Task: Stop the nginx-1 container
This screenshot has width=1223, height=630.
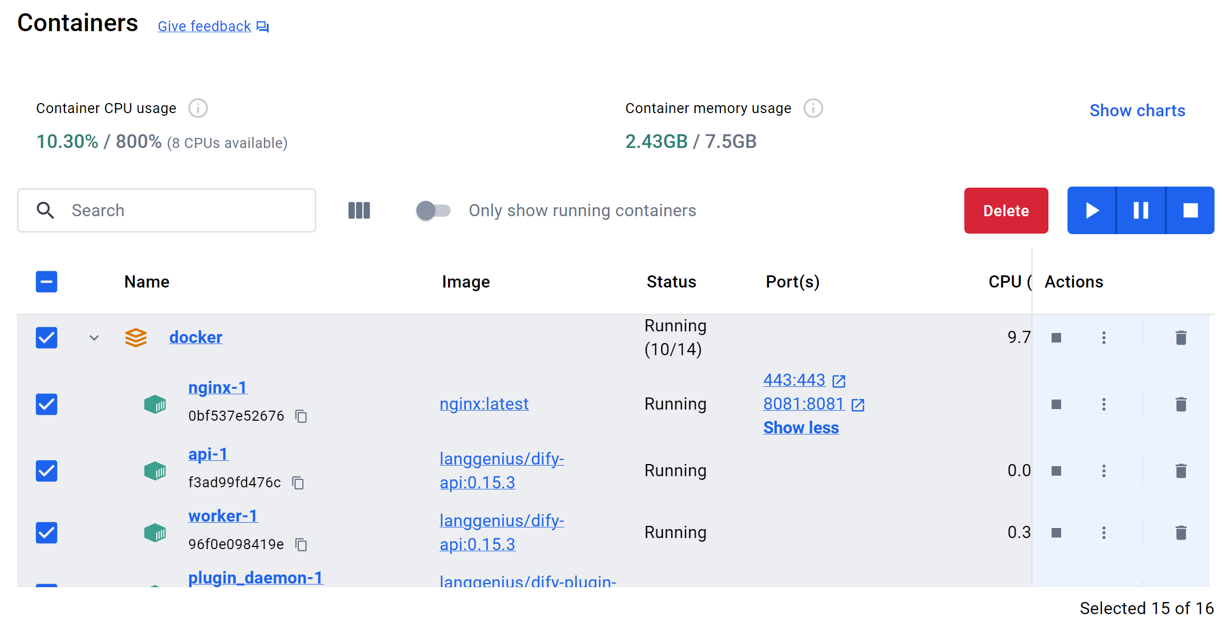Action: tap(1056, 404)
